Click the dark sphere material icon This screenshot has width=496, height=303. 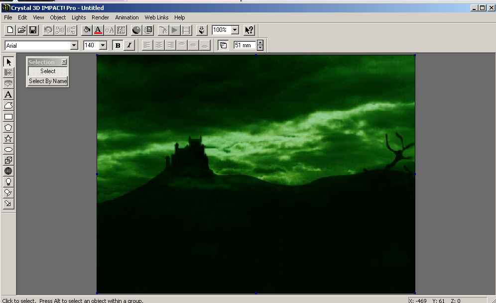point(136,30)
